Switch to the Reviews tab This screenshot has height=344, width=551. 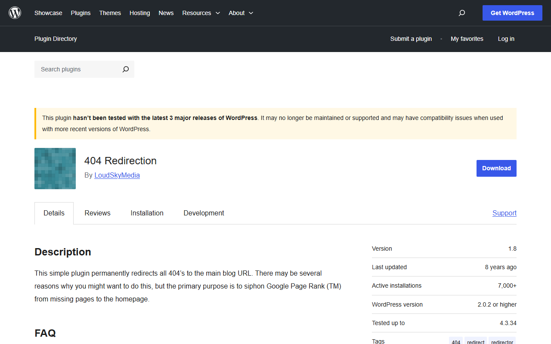point(97,213)
